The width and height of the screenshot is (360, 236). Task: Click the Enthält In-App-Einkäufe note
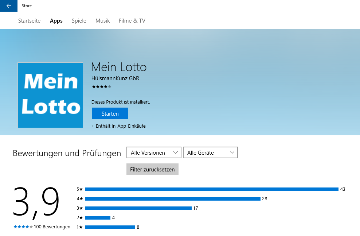pos(118,126)
